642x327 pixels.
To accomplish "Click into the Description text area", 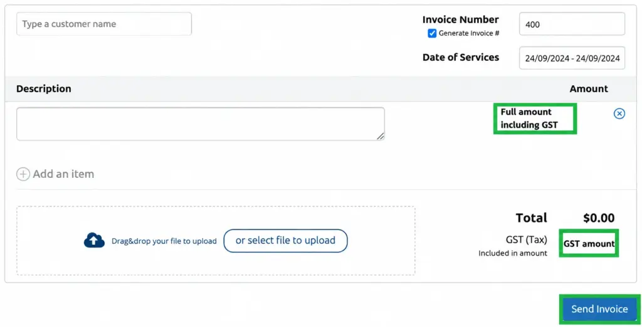I will (201, 124).
